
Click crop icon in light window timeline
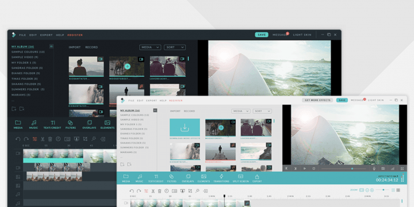pos(190,191)
